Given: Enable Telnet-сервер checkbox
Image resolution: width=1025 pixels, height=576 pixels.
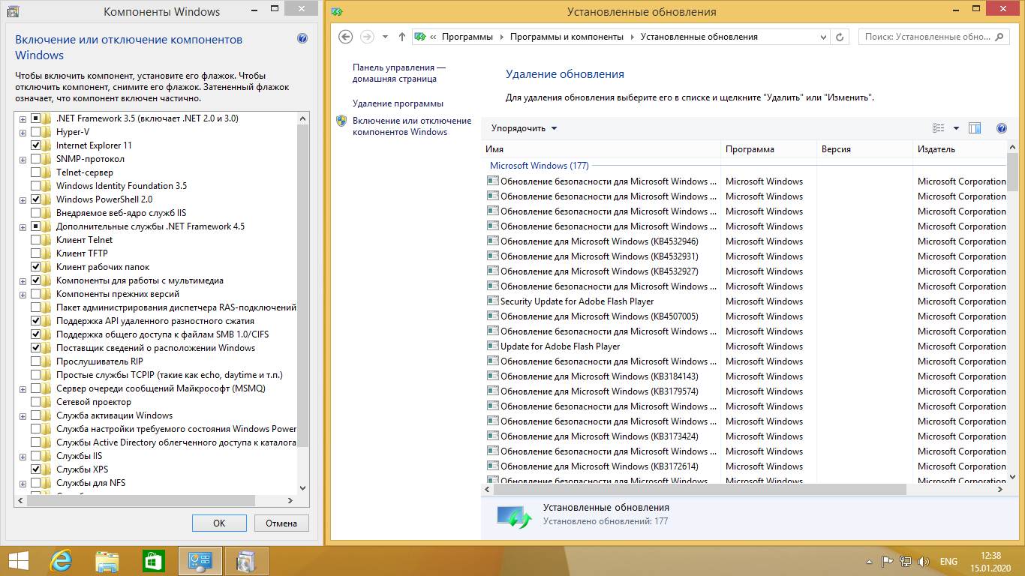Looking at the screenshot, I should tap(35, 172).
